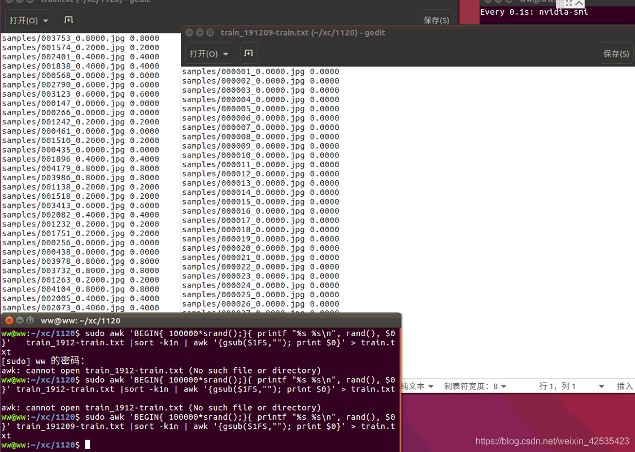Click line samples/001574_0.2000.jpg in train.txt
The height and width of the screenshot is (452, 635).
pos(81,48)
